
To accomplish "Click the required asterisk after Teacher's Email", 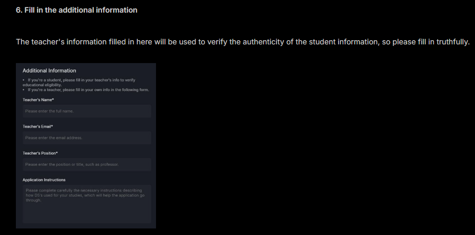I will (52, 126).
